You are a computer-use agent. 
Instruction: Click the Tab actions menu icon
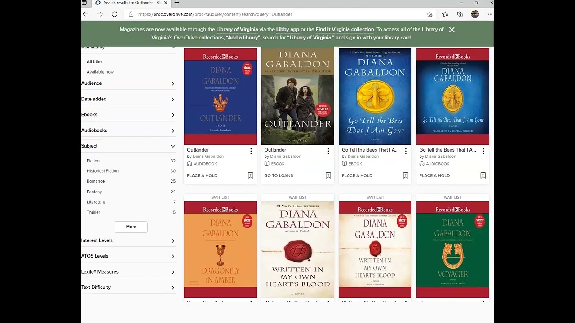(84, 3)
